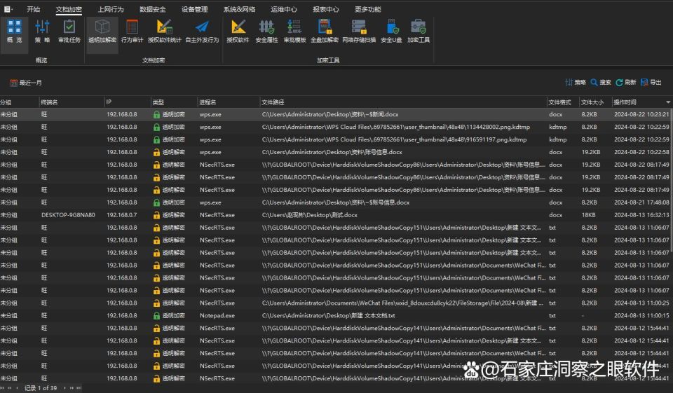
Task: Sort by the 终端名 column header
Action: [x=49, y=102]
